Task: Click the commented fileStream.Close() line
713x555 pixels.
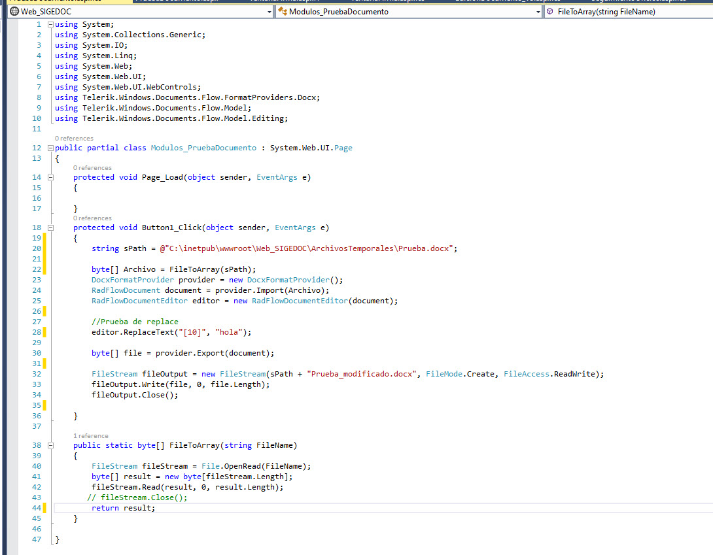Action: (x=137, y=497)
